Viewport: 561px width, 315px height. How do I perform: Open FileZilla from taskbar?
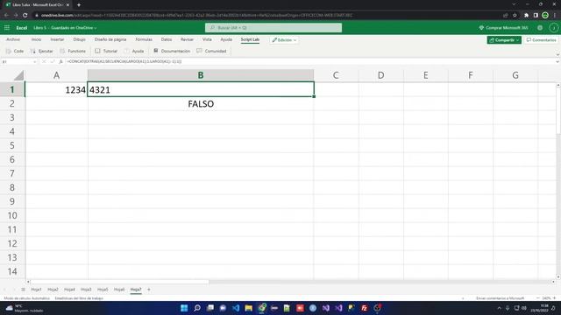pyautogui.click(x=365, y=308)
